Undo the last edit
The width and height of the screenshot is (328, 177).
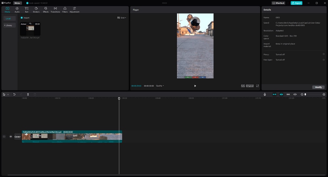(x=14, y=94)
